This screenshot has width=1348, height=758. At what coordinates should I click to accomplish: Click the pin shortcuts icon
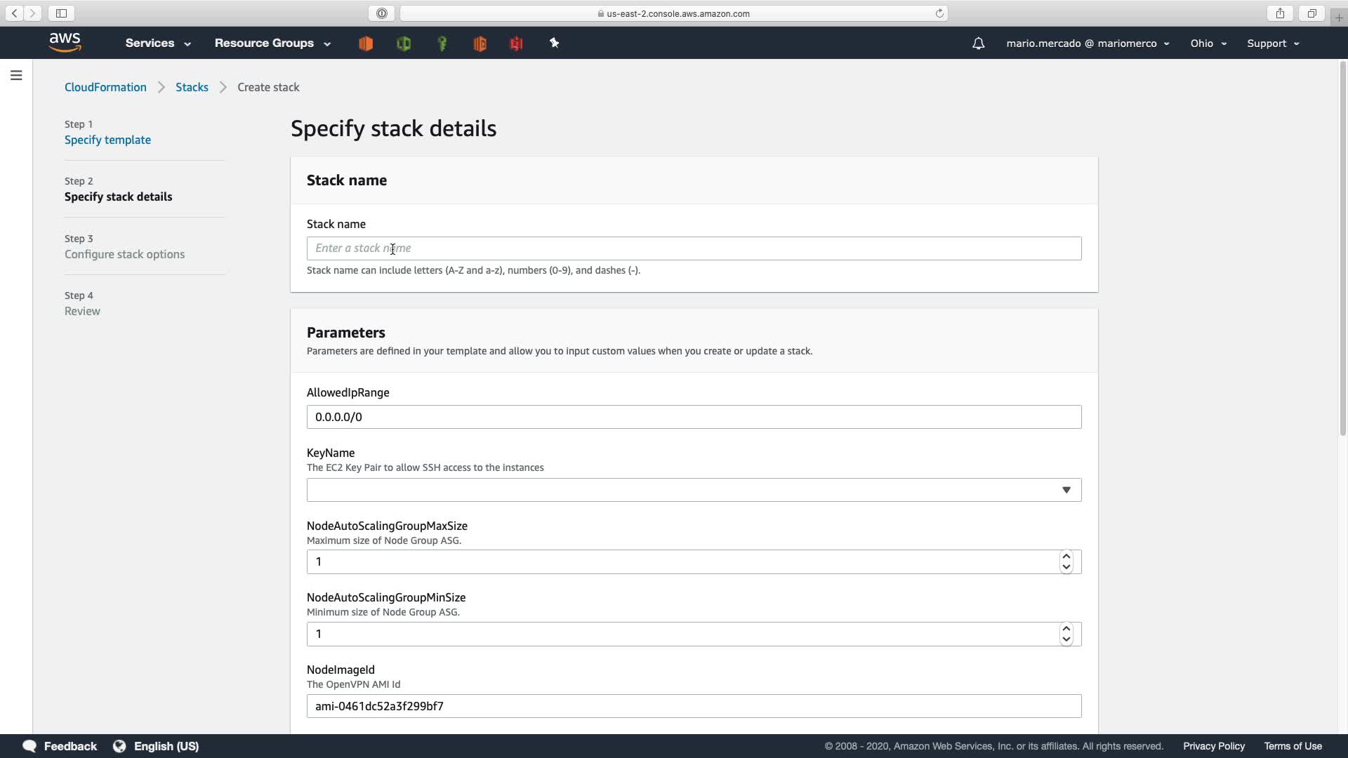pos(554,44)
